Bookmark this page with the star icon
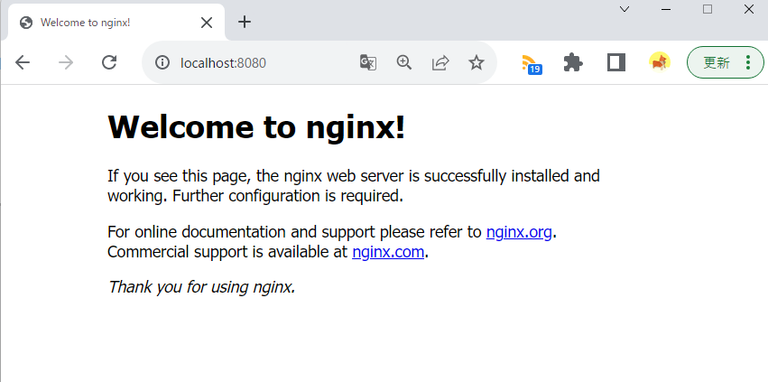Screen dimensions: 768x382 click(x=477, y=62)
